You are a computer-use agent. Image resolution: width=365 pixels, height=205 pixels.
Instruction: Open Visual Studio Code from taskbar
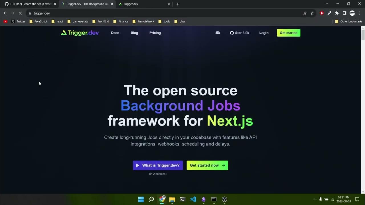[193, 199]
